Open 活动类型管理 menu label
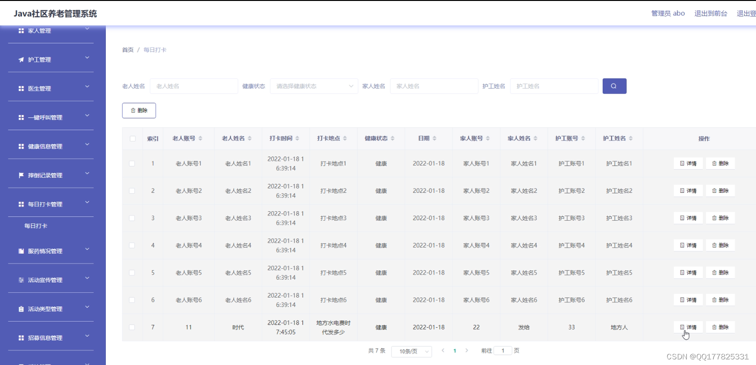This screenshot has width=756, height=365. coord(45,309)
